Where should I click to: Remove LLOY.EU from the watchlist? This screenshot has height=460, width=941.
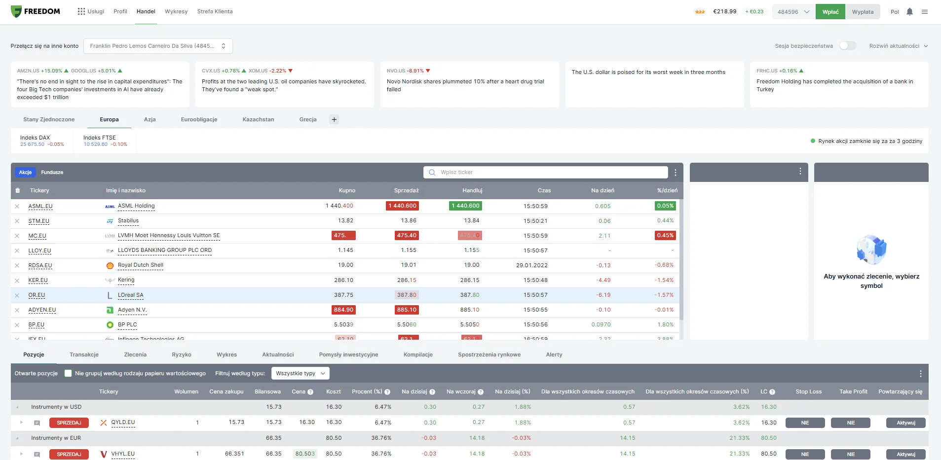click(x=17, y=251)
